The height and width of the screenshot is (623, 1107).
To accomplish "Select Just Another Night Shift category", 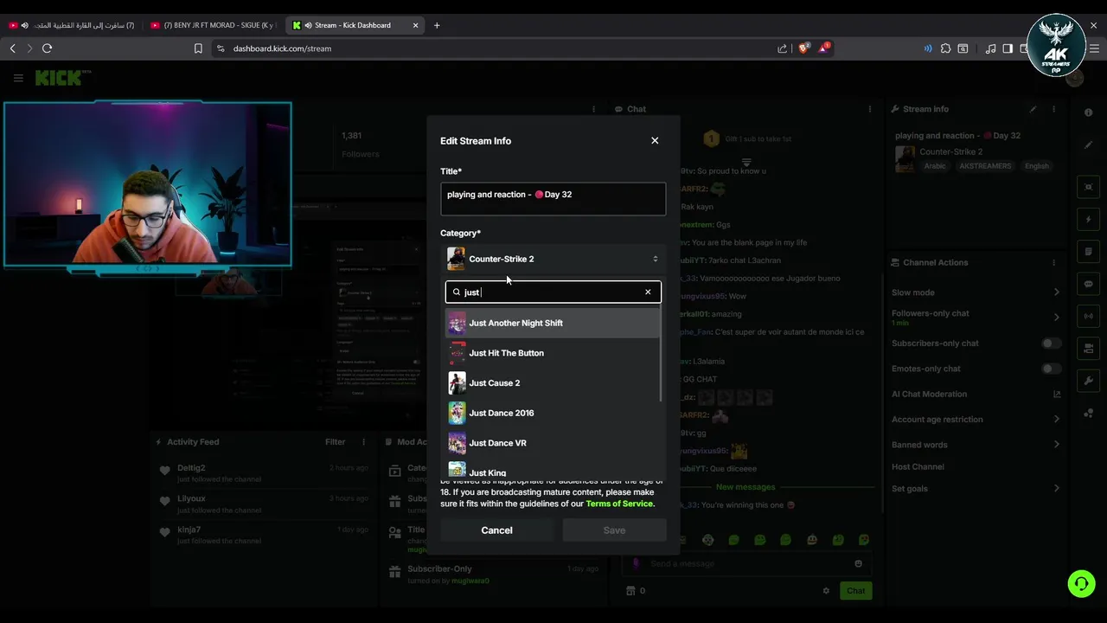I will (x=553, y=323).
